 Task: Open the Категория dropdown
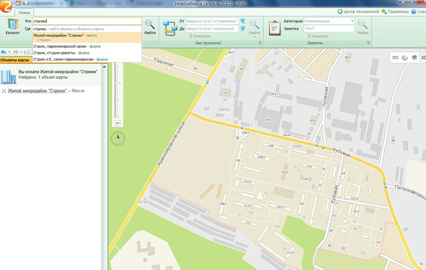352,21
